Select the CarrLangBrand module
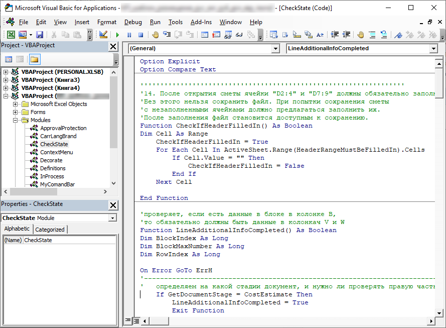Viewport: 446px width, 328px height. 58,136
